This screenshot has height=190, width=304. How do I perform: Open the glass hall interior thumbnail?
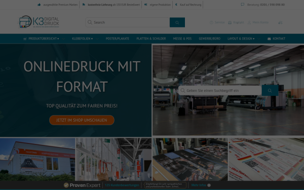click(x=113, y=160)
